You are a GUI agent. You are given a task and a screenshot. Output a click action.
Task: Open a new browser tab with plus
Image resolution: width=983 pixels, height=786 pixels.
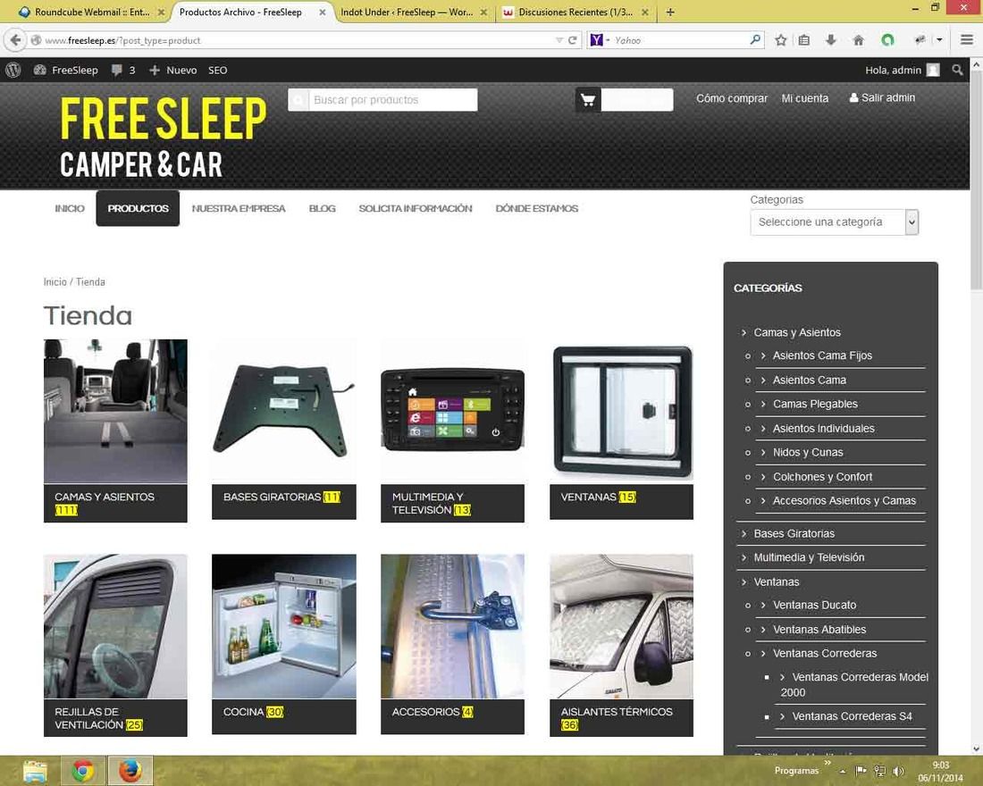coord(670,12)
